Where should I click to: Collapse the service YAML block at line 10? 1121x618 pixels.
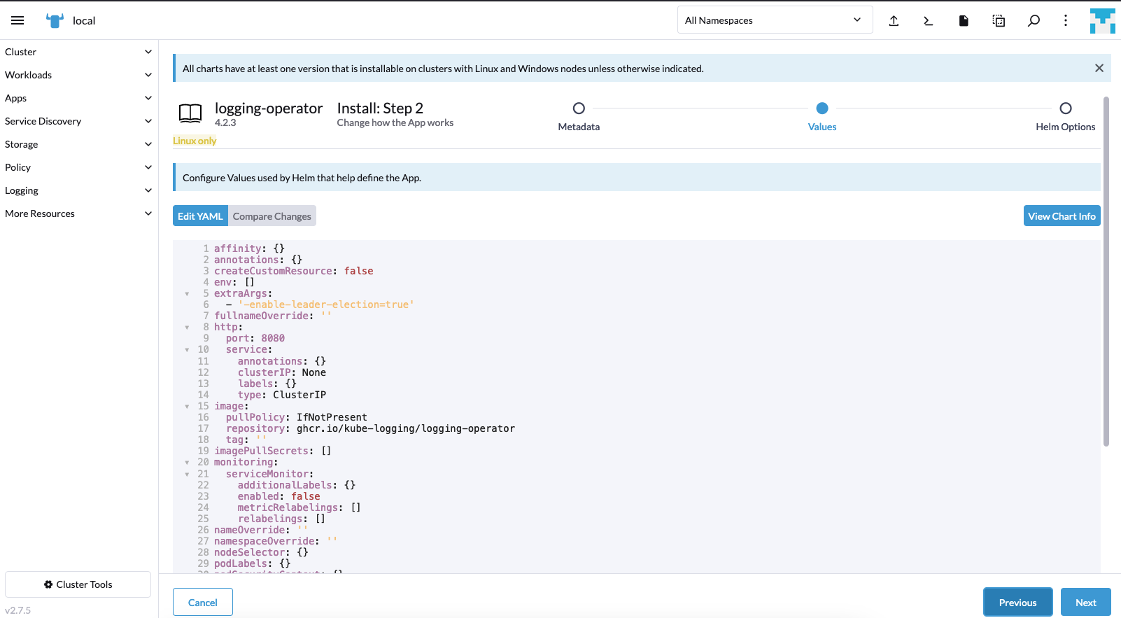pos(187,350)
